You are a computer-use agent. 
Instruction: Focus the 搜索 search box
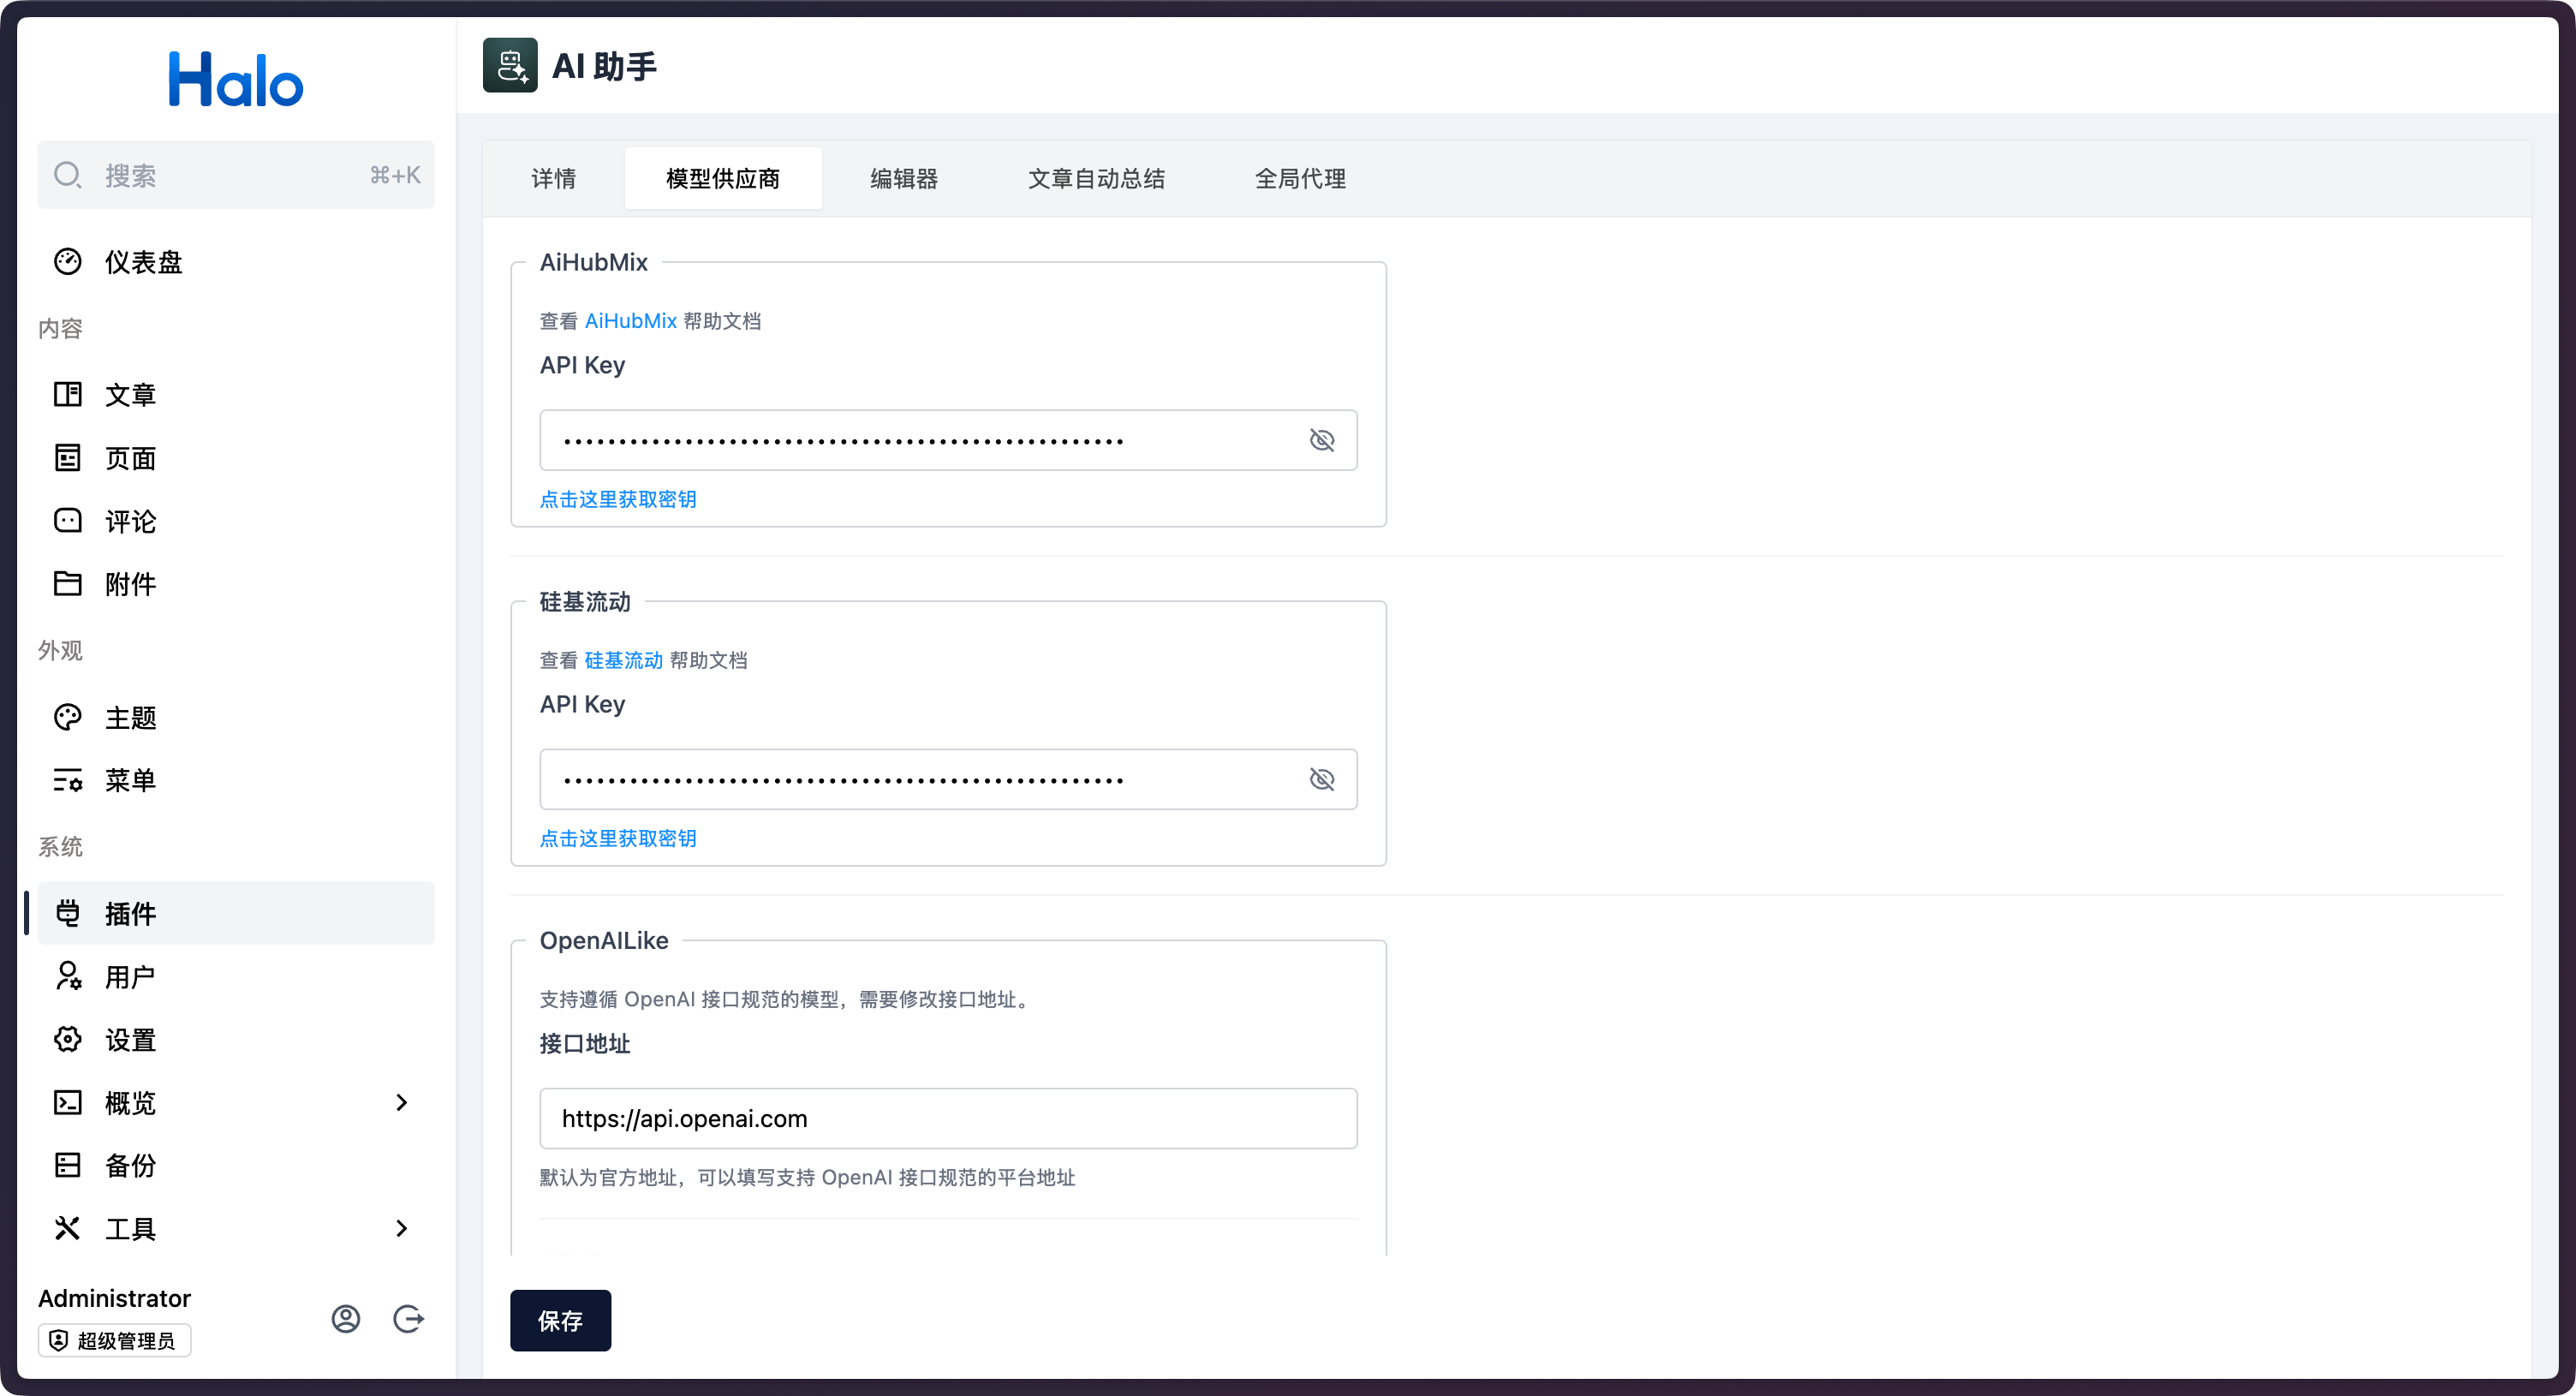click(x=236, y=175)
